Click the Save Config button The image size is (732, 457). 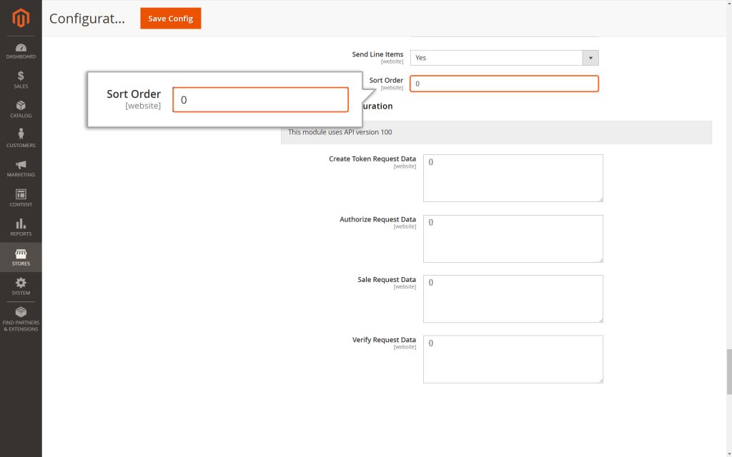(x=170, y=19)
